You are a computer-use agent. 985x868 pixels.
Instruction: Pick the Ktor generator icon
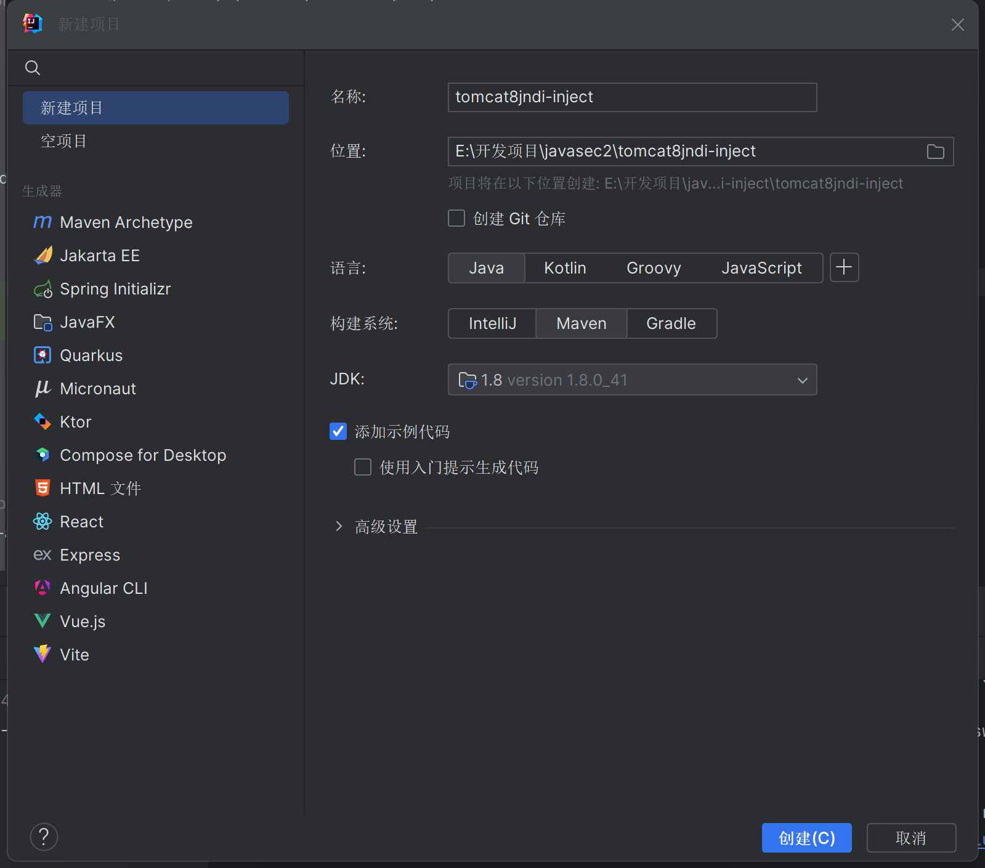[x=43, y=422]
